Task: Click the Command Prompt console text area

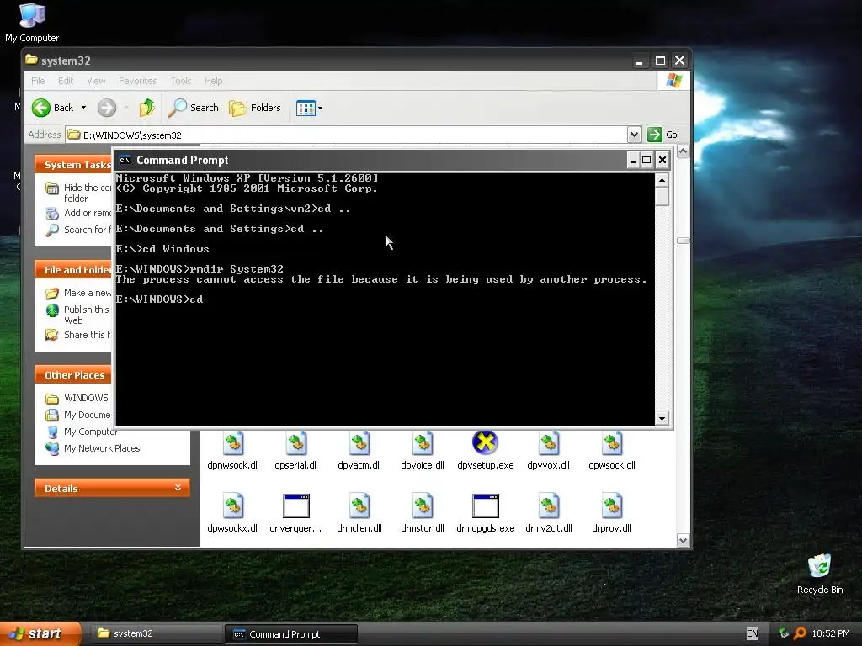Action: (385, 299)
